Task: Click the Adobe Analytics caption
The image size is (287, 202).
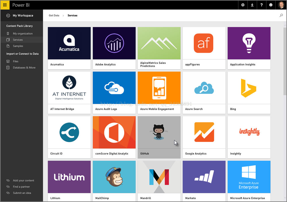Action: (x=105, y=65)
